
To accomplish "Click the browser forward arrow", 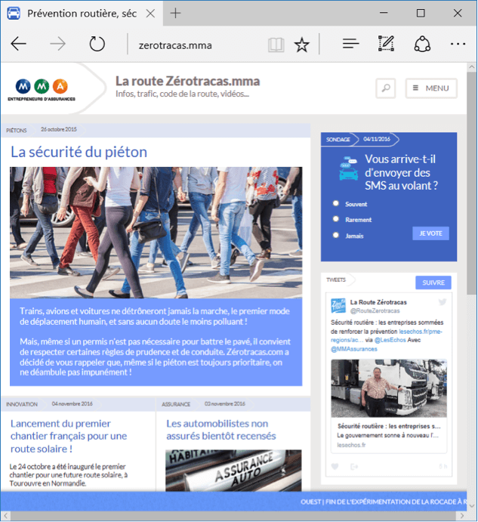I will point(58,44).
